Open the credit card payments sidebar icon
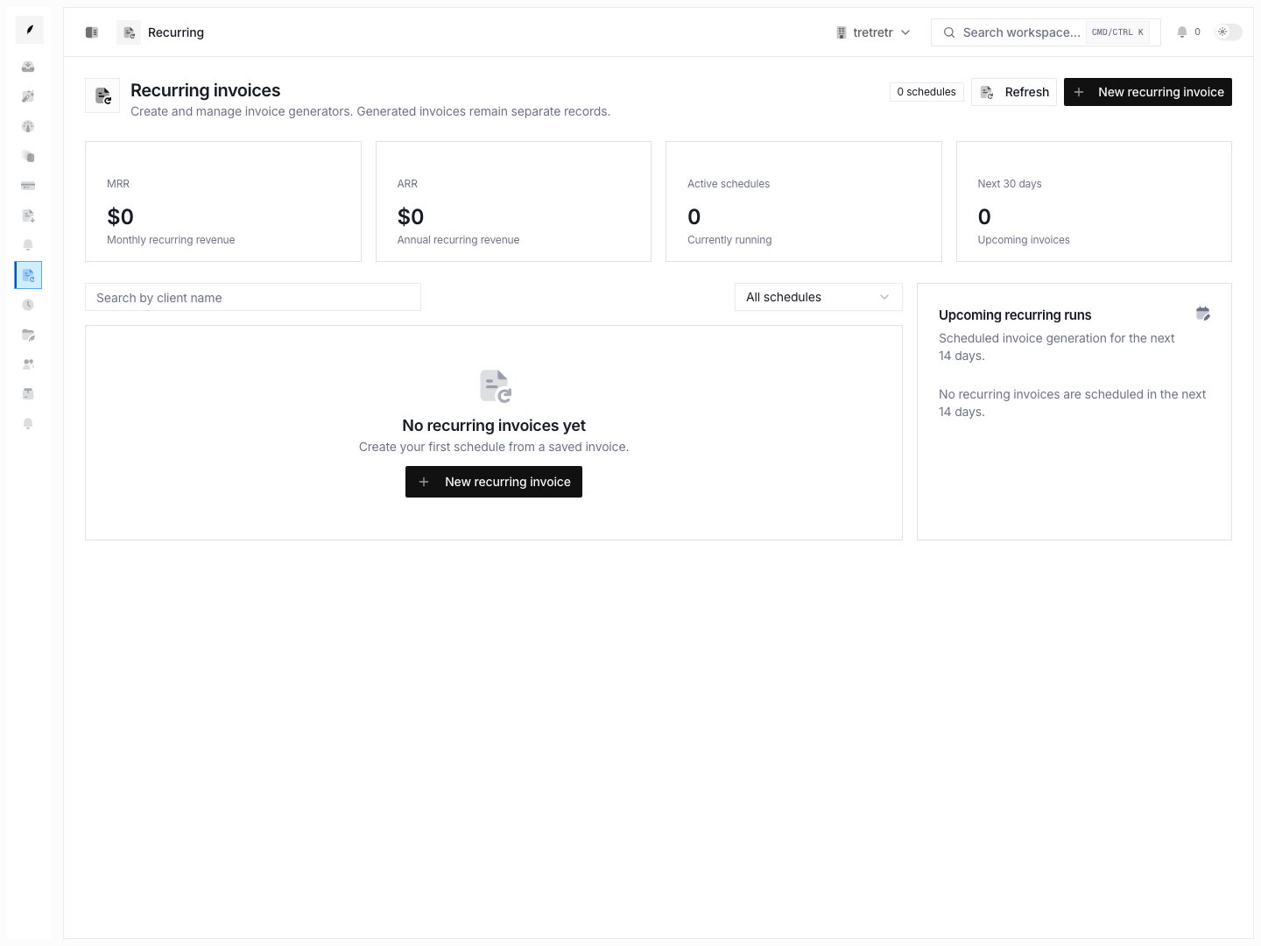 tap(28, 186)
